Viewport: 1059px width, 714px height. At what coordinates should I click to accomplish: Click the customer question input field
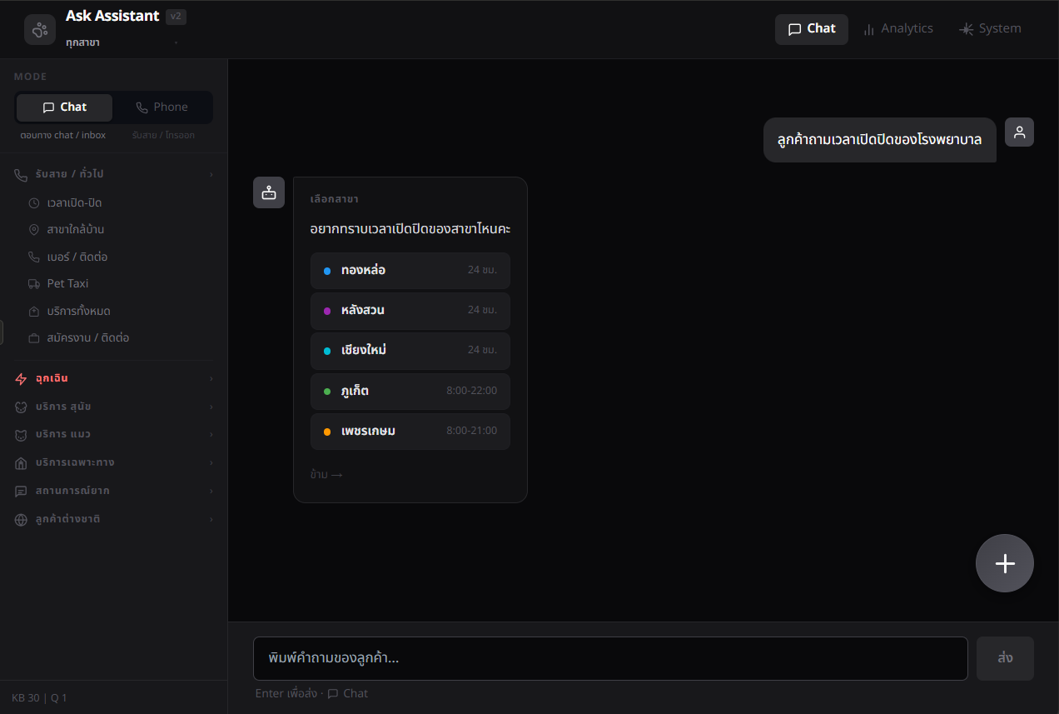(610, 658)
